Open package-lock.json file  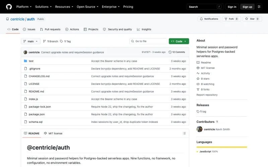(x=40, y=107)
